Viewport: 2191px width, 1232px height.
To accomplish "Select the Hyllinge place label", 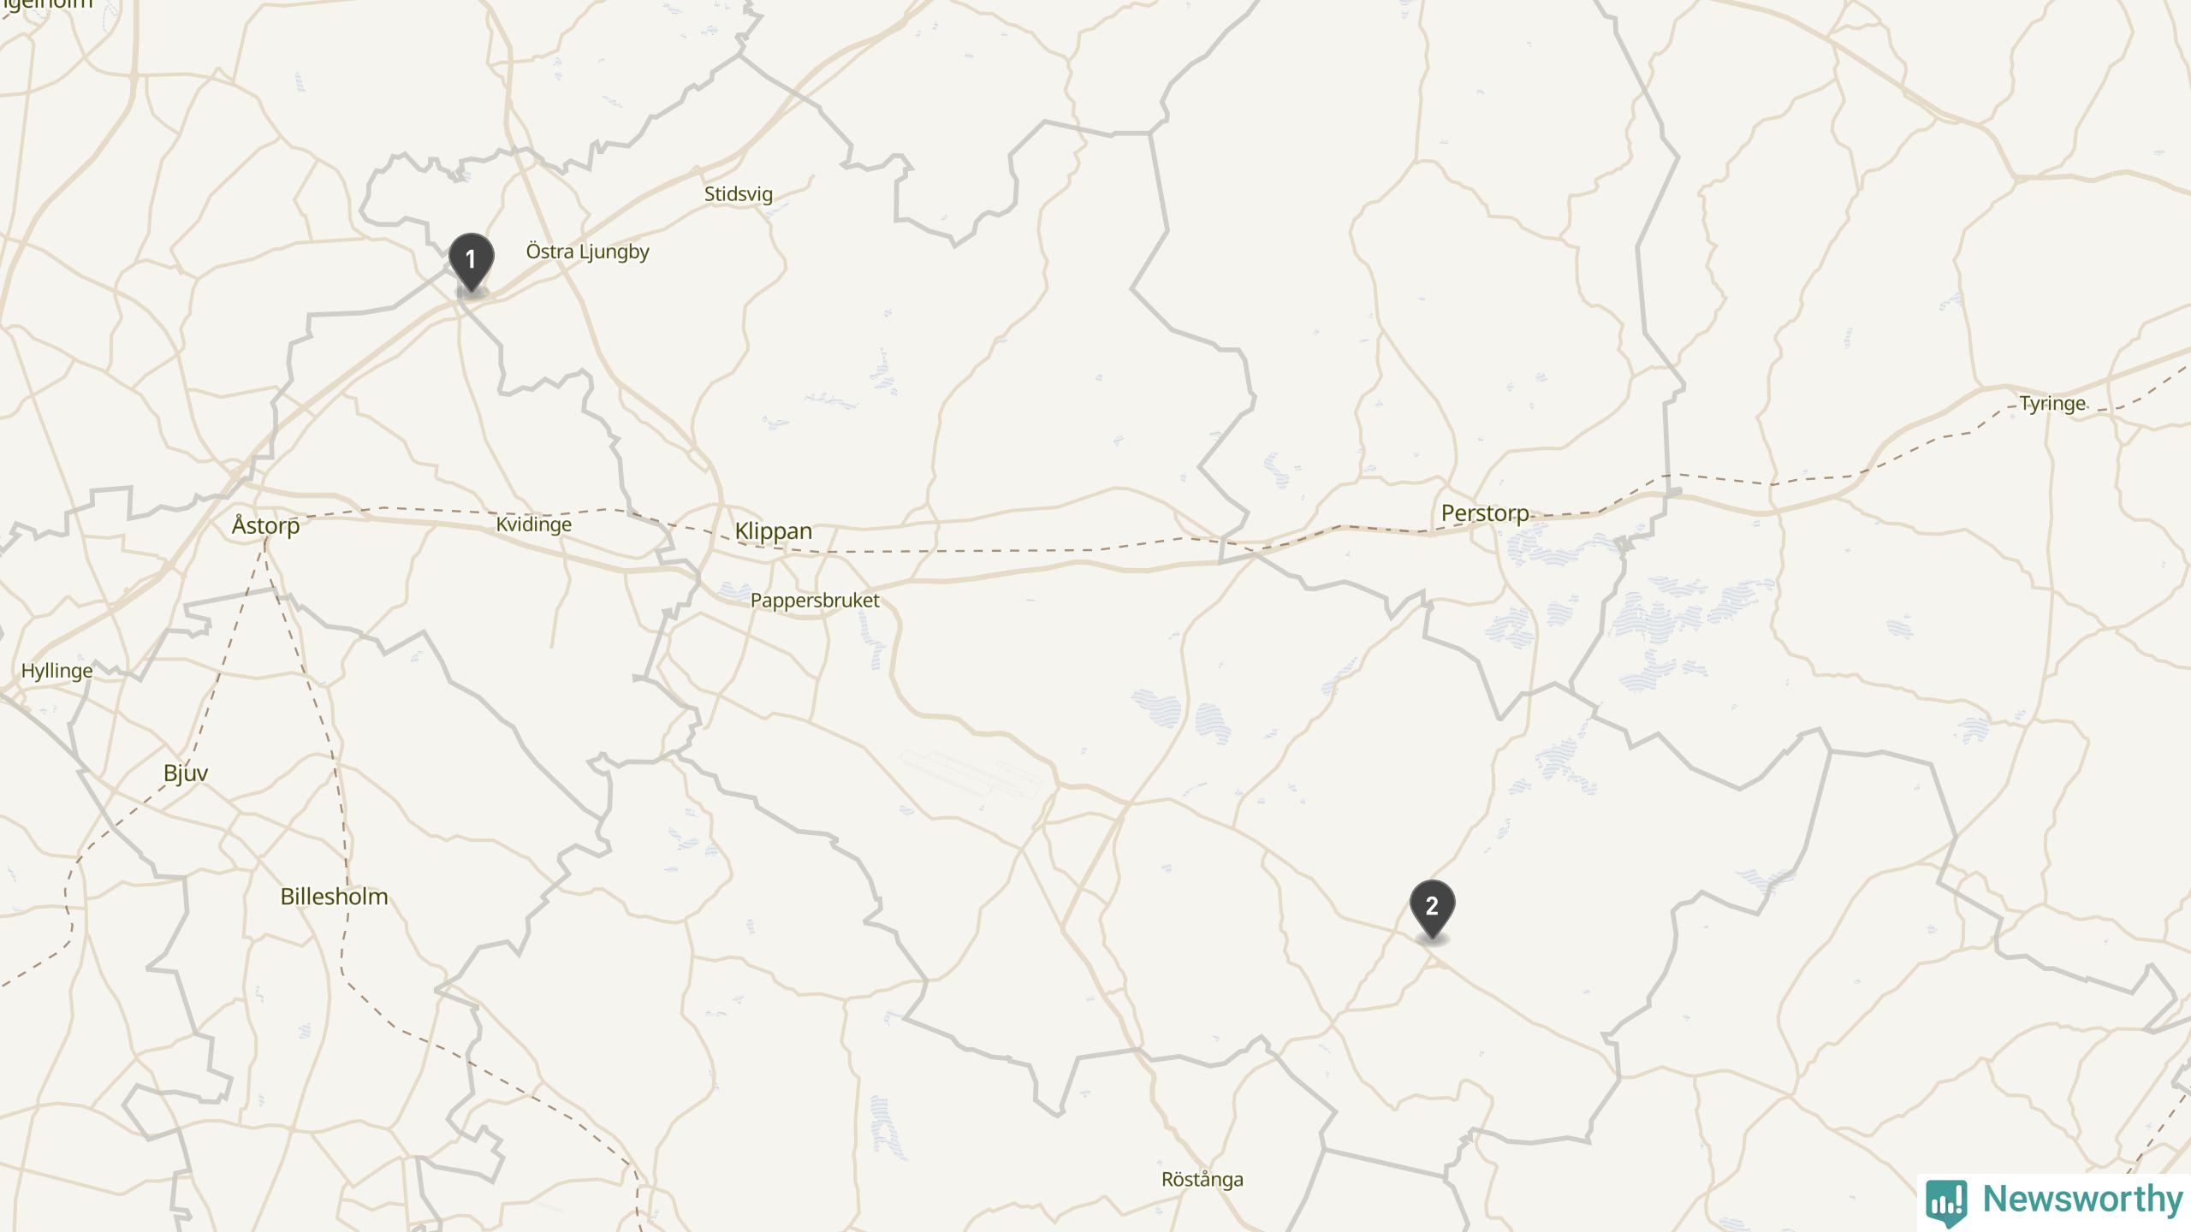I will [x=56, y=671].
